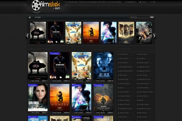
Task: Open the Romantik Film izle category
Action: [x=145, y=109]
